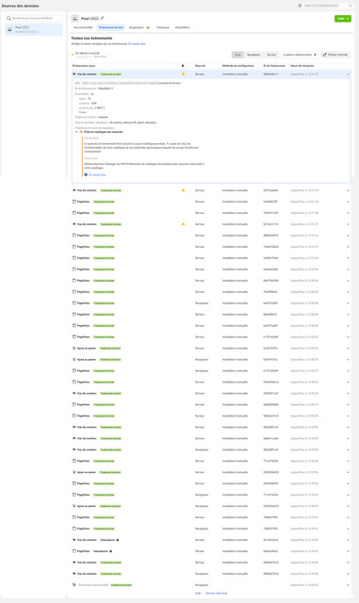
Task: Expand the 'Plus' link under the event parameters
Action: point(82,112)
